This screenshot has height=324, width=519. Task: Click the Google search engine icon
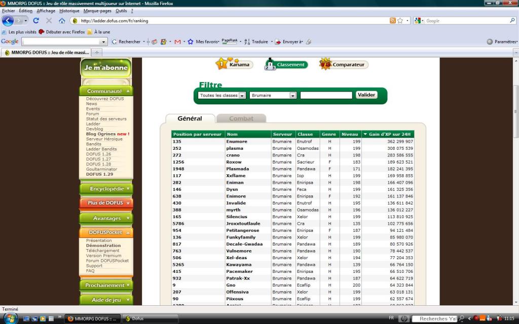(418, 20)
